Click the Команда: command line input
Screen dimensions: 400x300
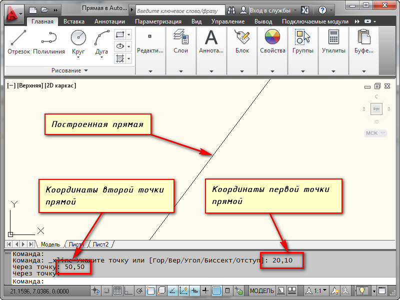(x=203, y=281)
